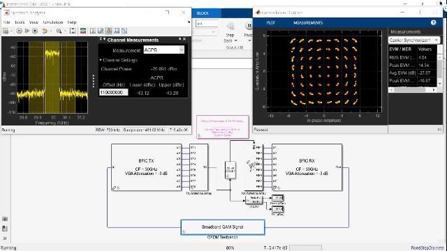Screen dimensions: 447x251
Task: Select the Broadband QAM Signal block
Action: tap(223, 227)
